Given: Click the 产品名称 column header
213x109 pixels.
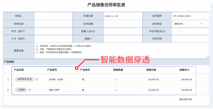Looking at the screenshot, I should coord(19,70).
